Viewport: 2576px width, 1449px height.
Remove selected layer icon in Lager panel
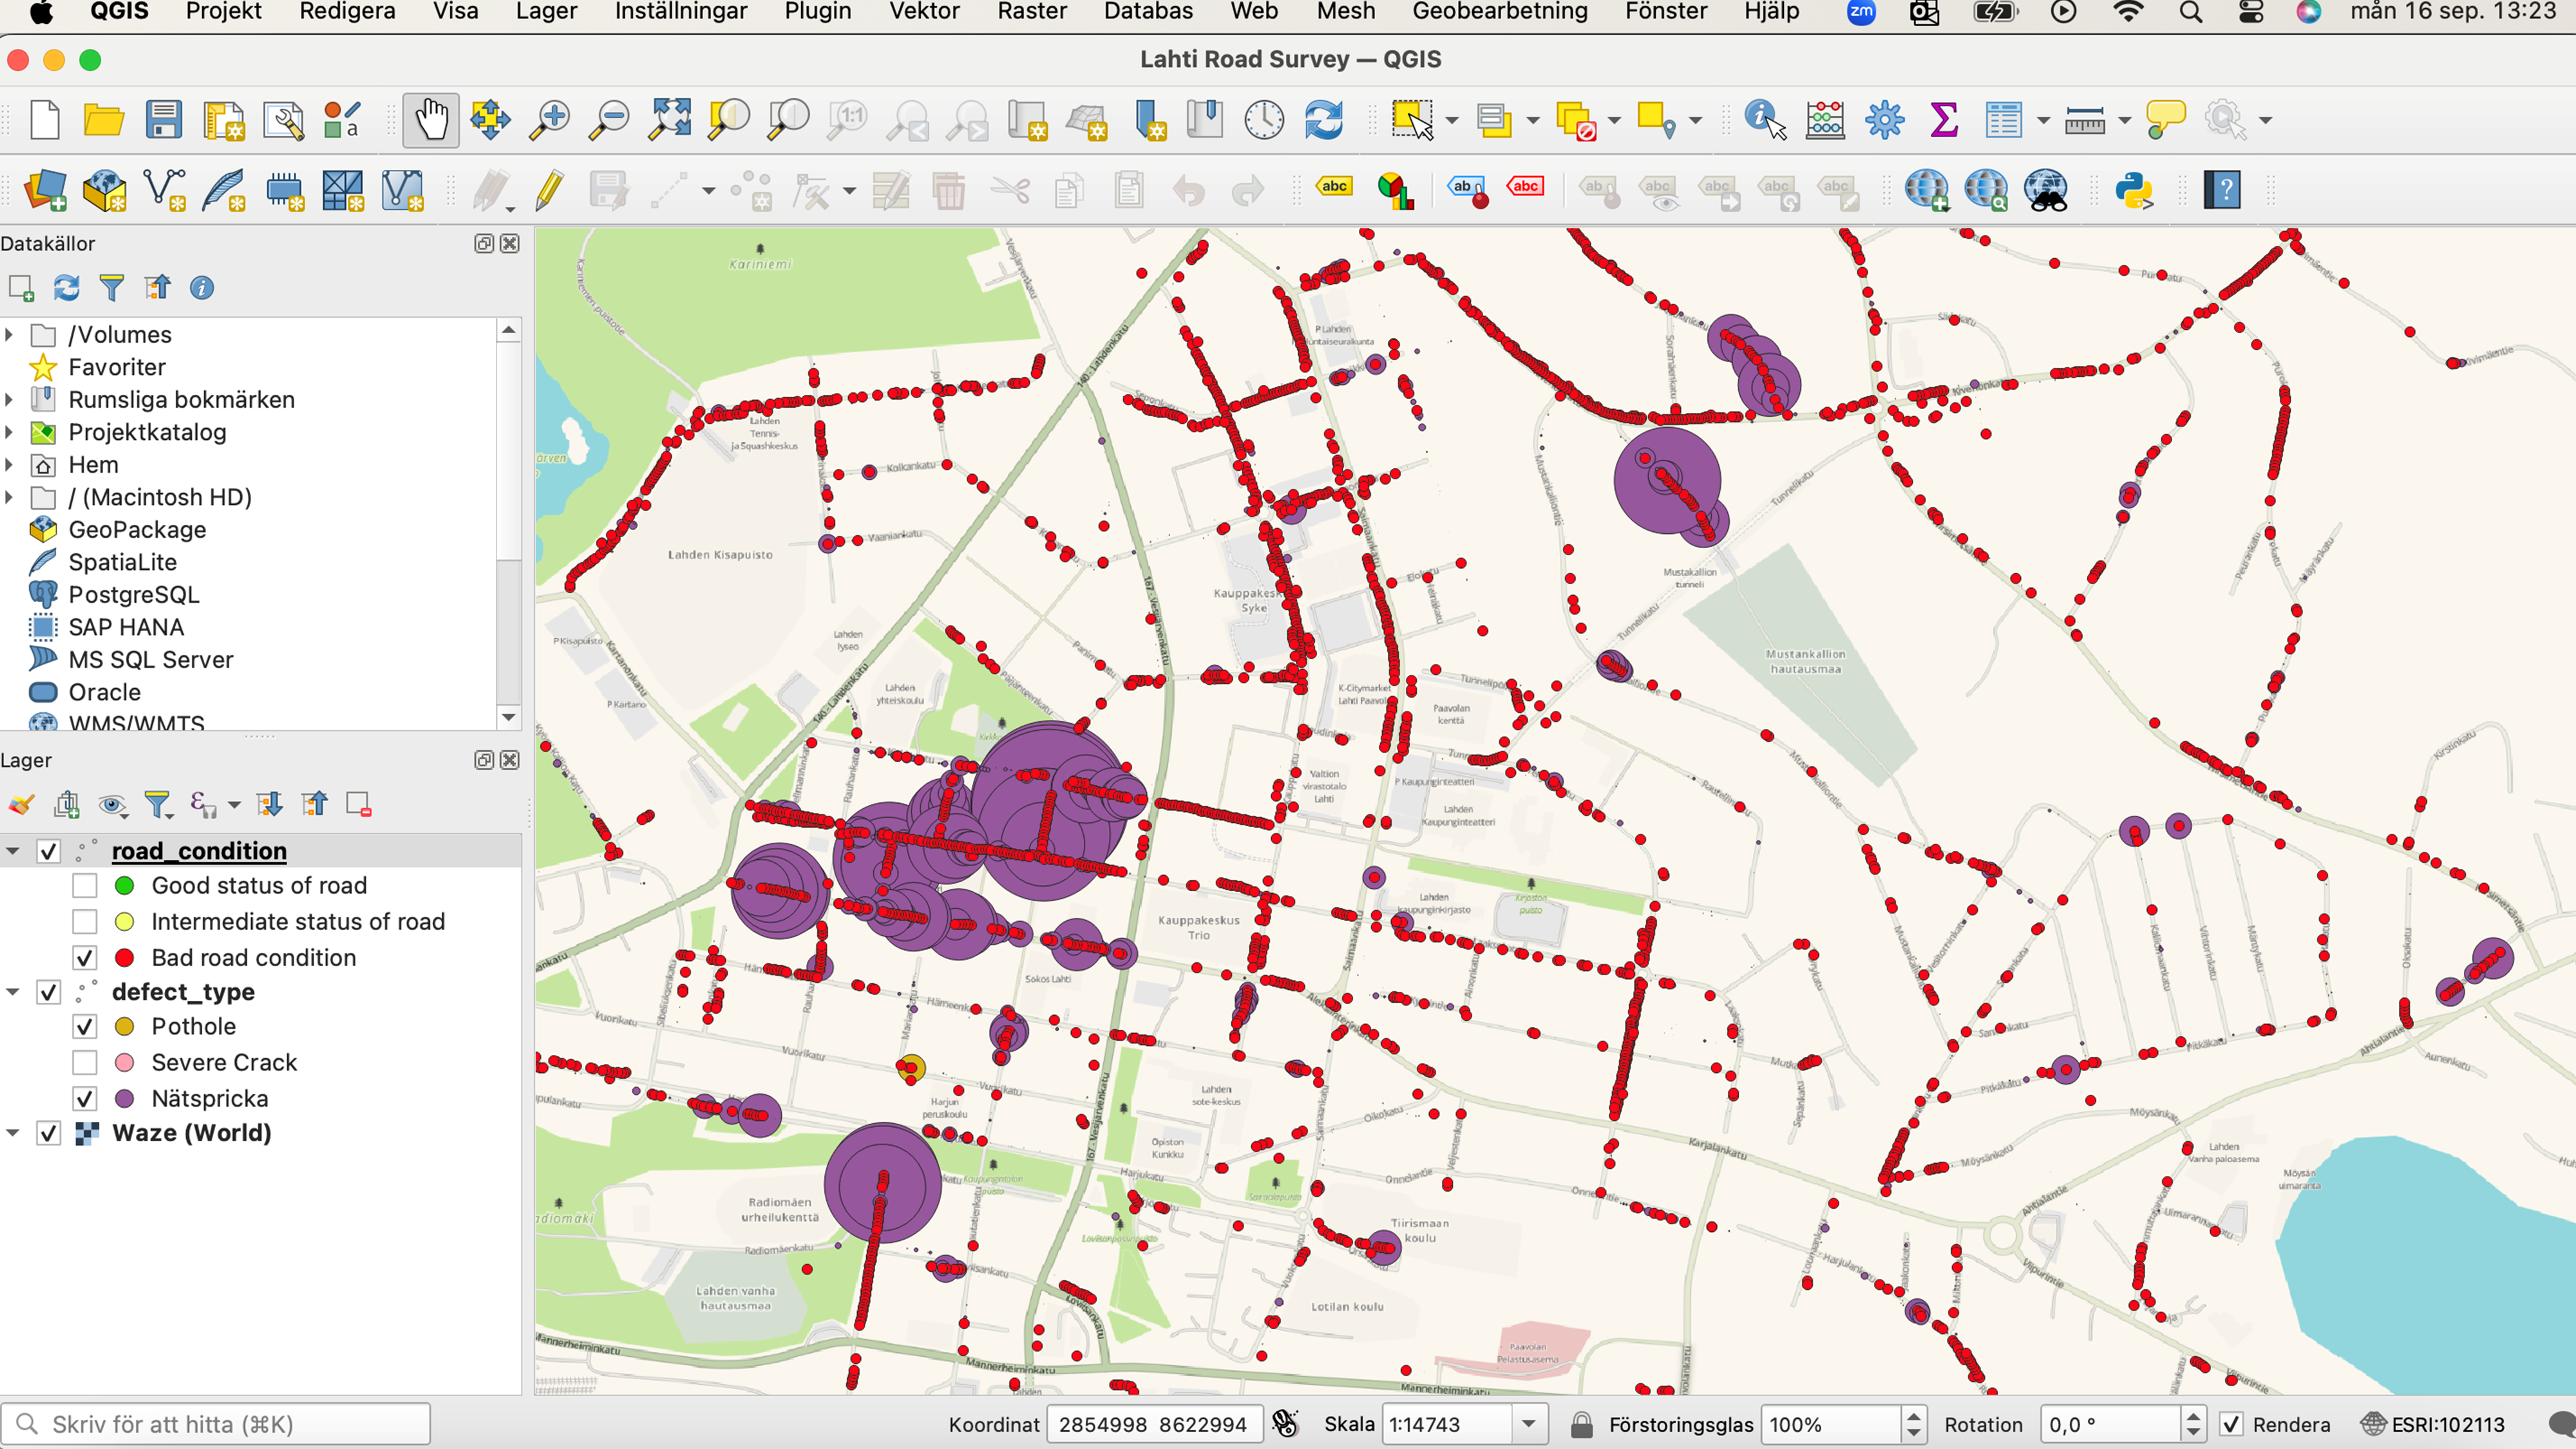coord(358,804)
